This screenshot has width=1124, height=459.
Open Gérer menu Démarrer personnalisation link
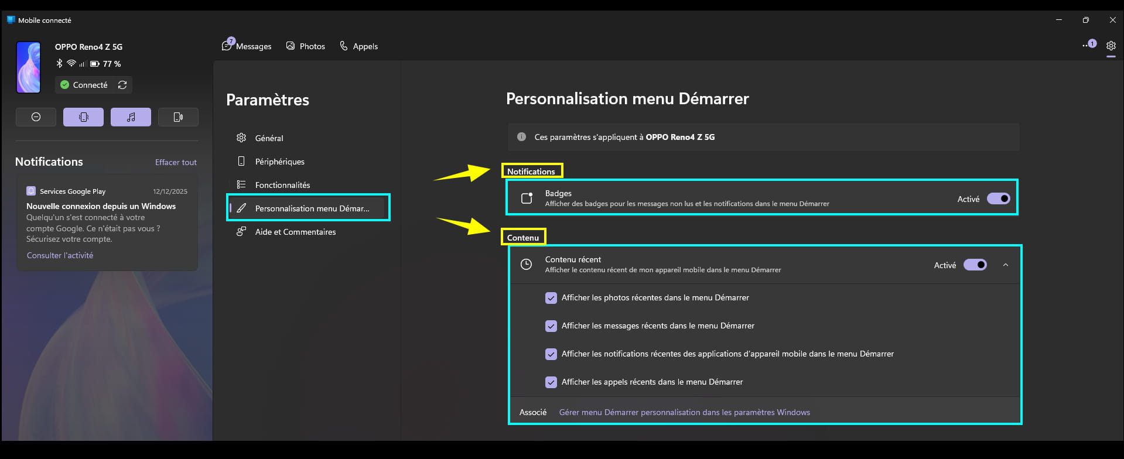(x=684, y=412)
